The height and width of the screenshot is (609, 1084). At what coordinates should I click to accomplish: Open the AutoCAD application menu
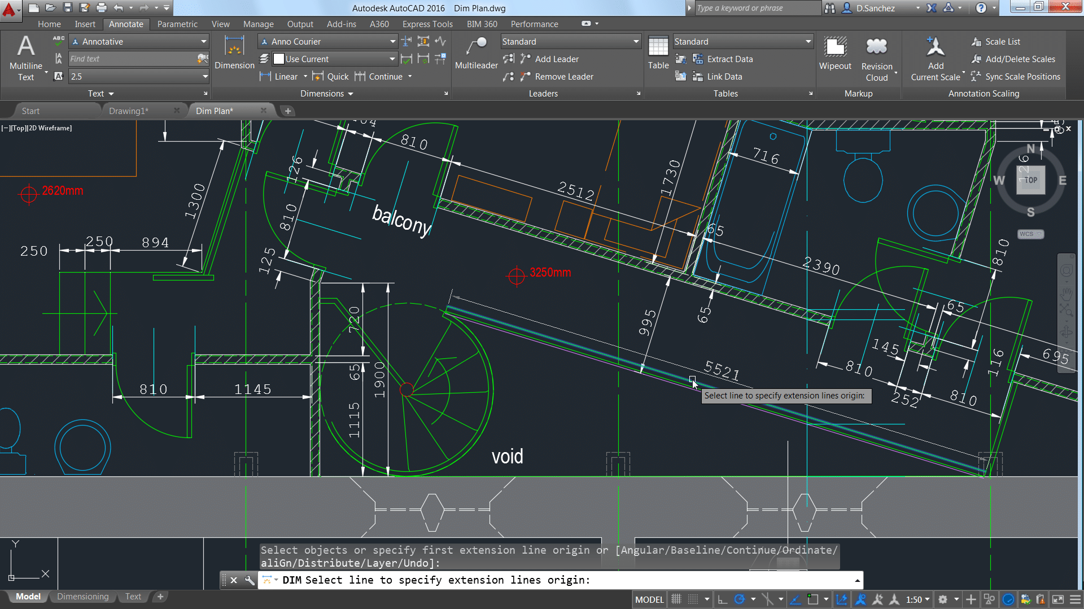coord(10,10)
